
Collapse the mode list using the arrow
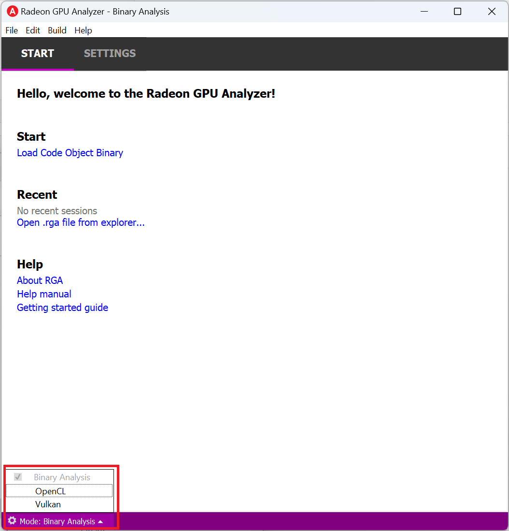point(100,521)
